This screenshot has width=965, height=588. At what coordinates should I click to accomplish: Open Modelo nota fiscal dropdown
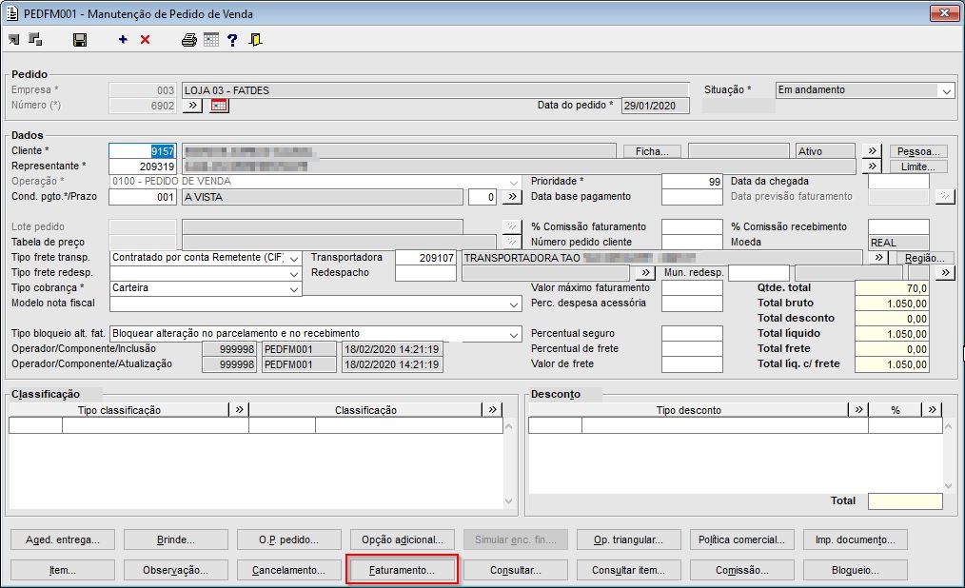pyautogui.click(x=514, y=304)
